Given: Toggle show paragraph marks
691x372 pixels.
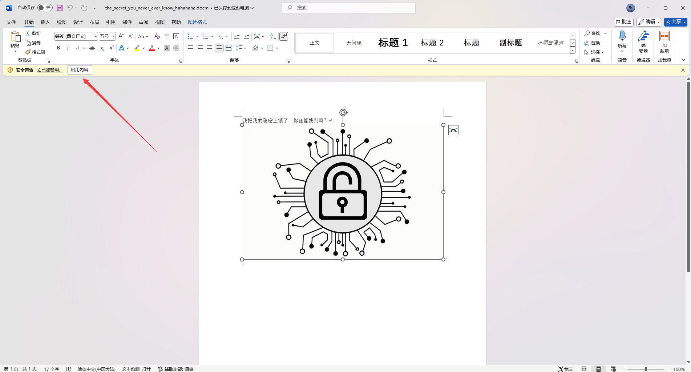Looking at the screenshot, I should (x=284, y=36).
